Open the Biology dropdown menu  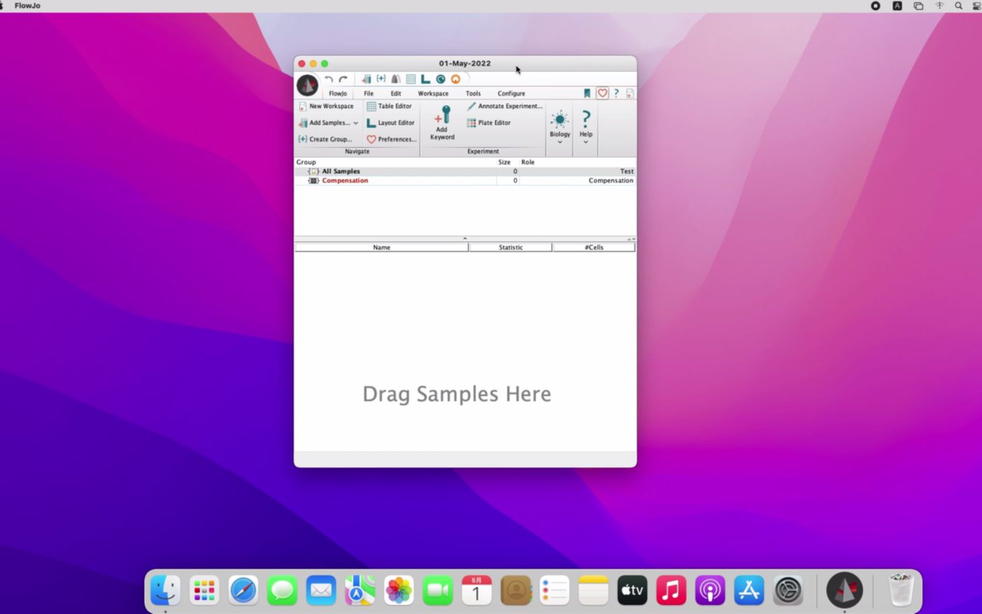click(x=559, y=127)
